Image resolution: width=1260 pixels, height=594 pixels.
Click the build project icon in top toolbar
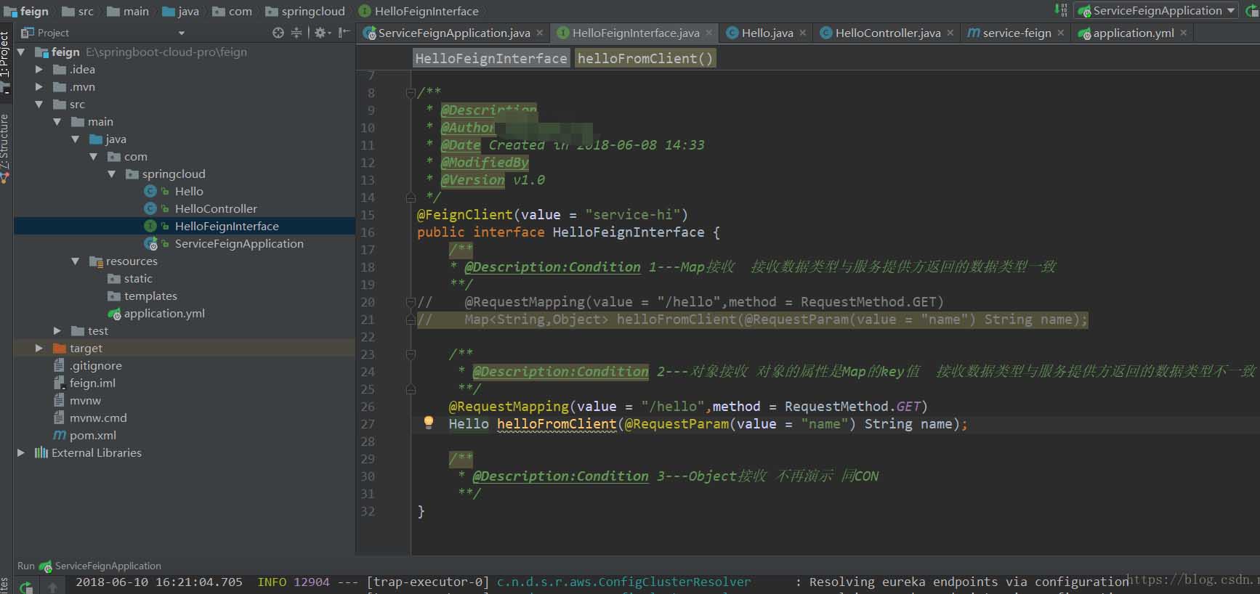[x=1061, y=10]
